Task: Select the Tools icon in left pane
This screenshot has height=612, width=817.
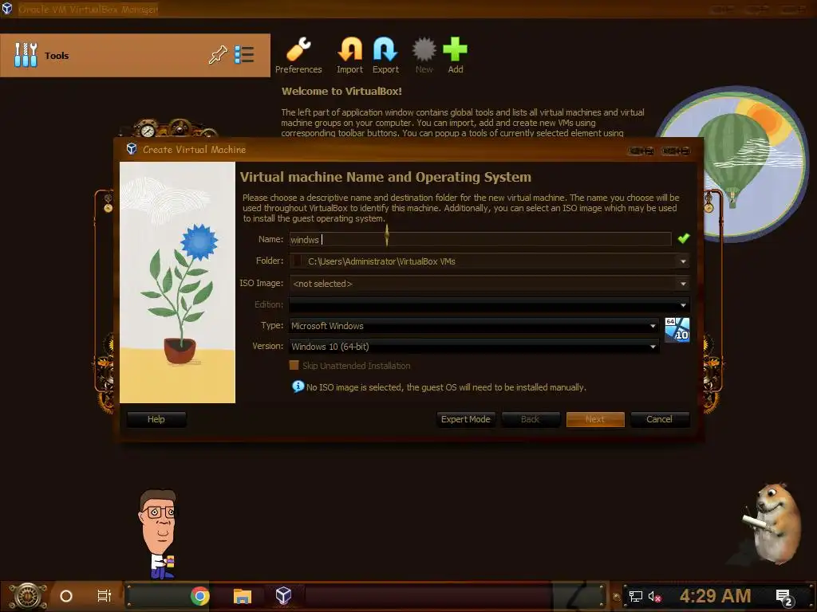Action: coord(26,55)
